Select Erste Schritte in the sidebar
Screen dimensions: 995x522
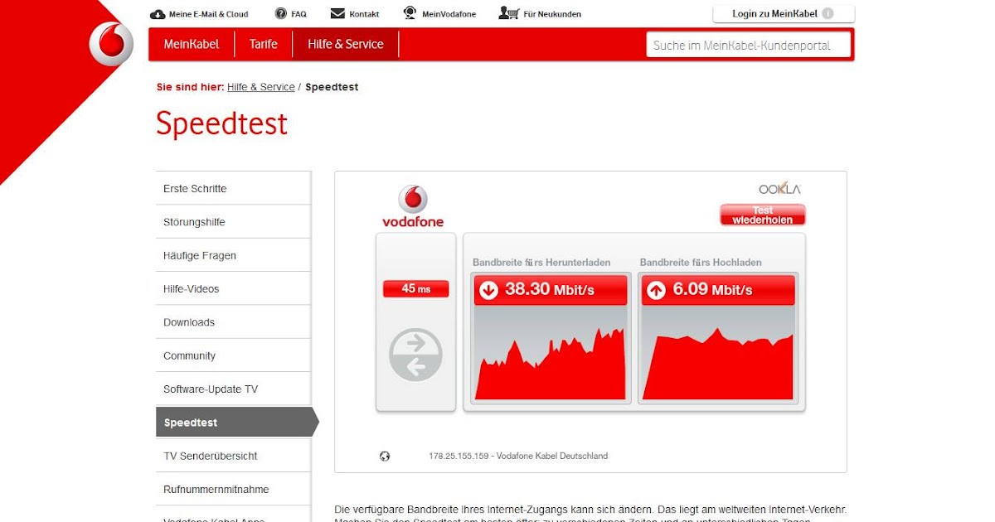[233, 189]
